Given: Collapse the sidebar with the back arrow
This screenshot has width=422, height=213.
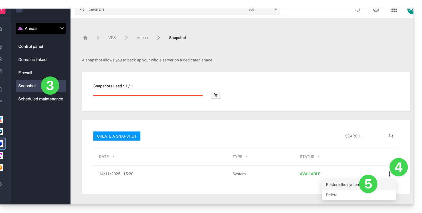Looking at the screenshot, I should click(x=19, y=10).
